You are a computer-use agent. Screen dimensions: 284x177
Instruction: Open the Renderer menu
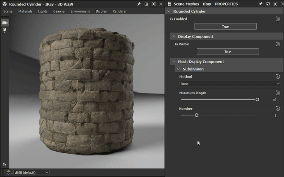pyautogui.click(x=120, y=11)
